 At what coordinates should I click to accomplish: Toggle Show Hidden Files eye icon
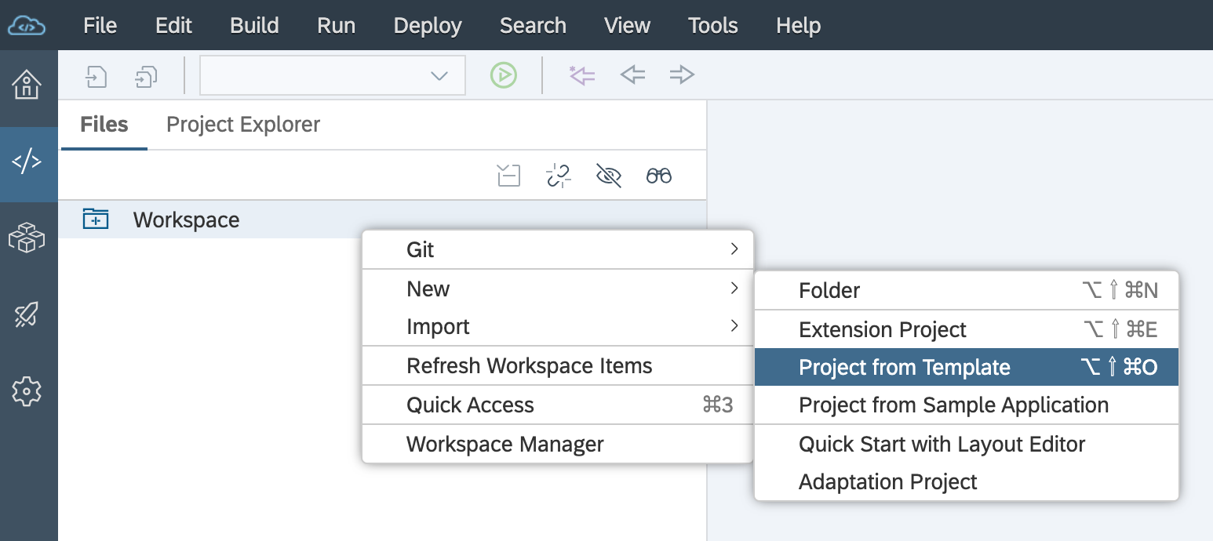point(608,176)
